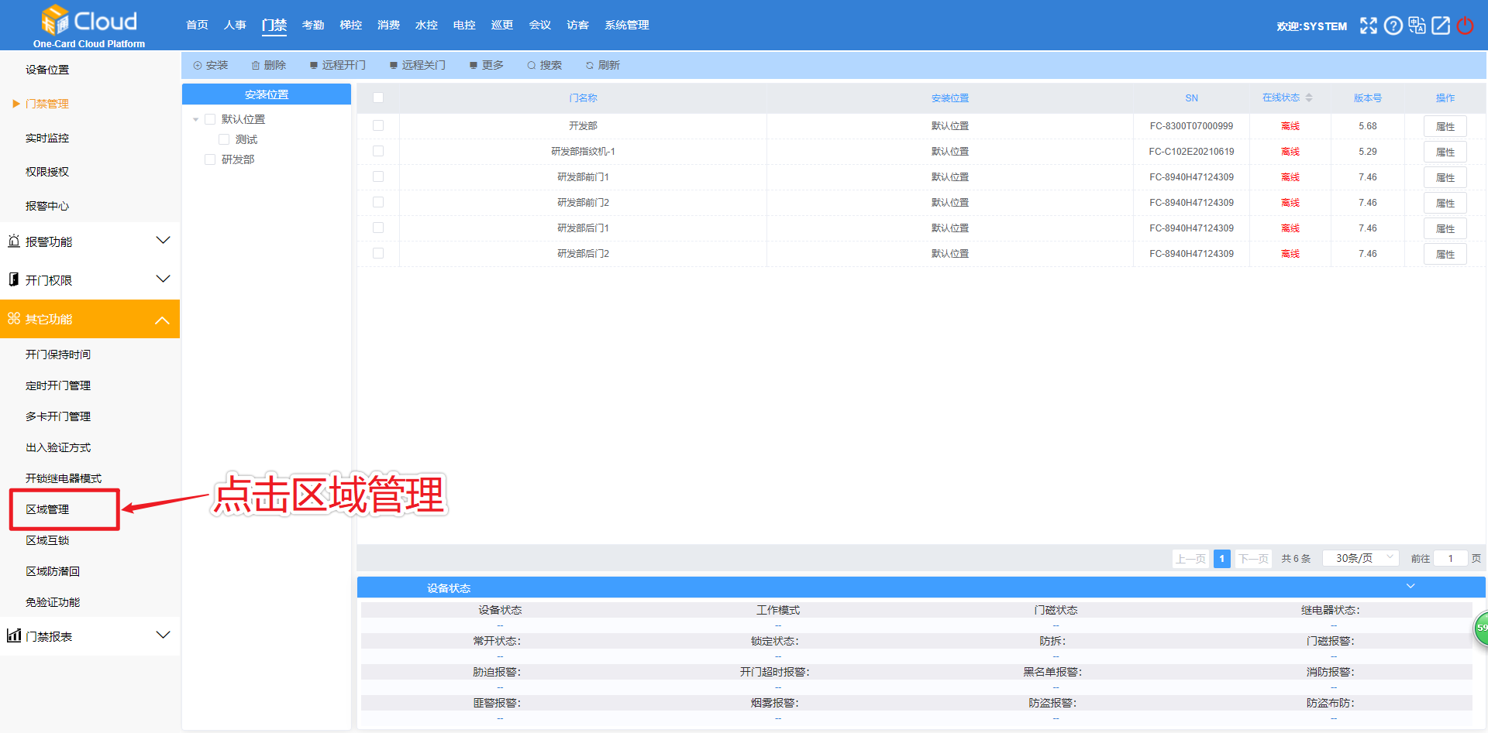This screenshot has height=733, width=1488.
Task: Select page 1 in pagination
Action: (1222, 558)
